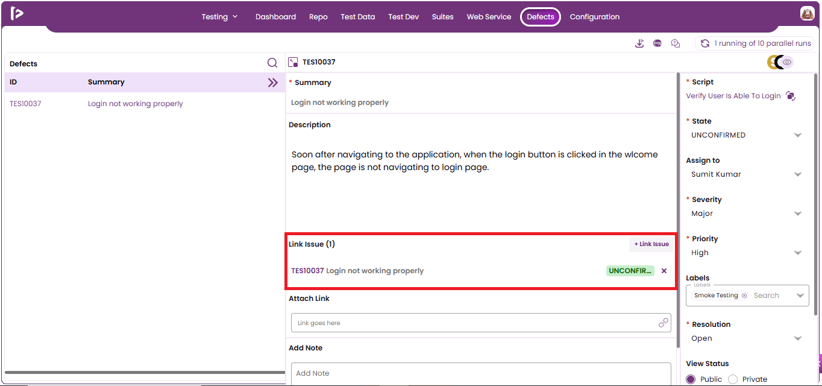
Task: Navigate to the Suites tab
Action: pos(443,17)
